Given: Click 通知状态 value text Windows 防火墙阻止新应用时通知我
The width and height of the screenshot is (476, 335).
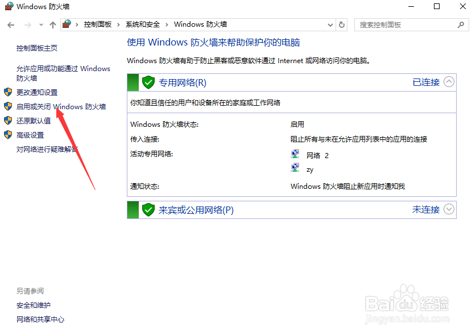Looking at the screenshot, I should pos(347,186).
